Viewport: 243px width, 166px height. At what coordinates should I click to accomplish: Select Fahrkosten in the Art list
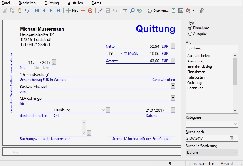coord(196,77)
